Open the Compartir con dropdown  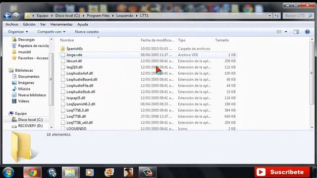[x=52, y=32]
